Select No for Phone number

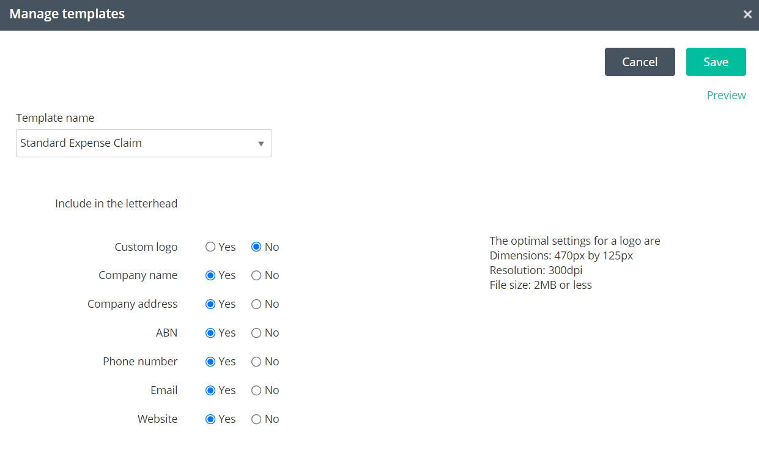click(x=256, y=362)
